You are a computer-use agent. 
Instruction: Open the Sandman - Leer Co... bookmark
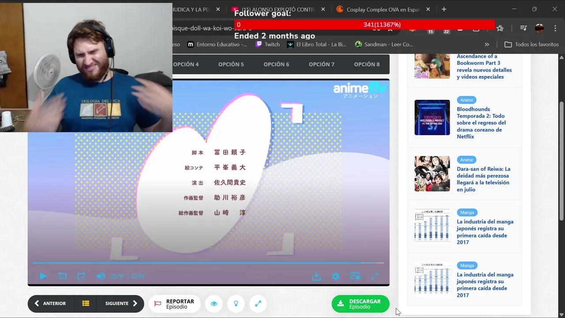(384, 44)
